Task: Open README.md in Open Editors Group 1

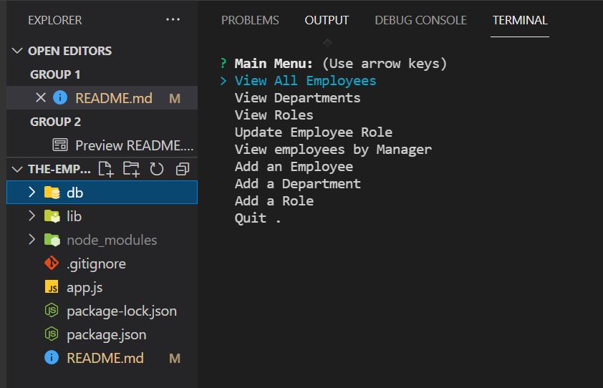Action: 114,98
